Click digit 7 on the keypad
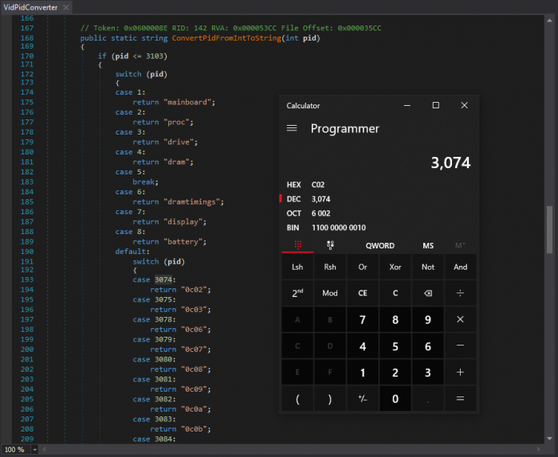 click(363, 319)
